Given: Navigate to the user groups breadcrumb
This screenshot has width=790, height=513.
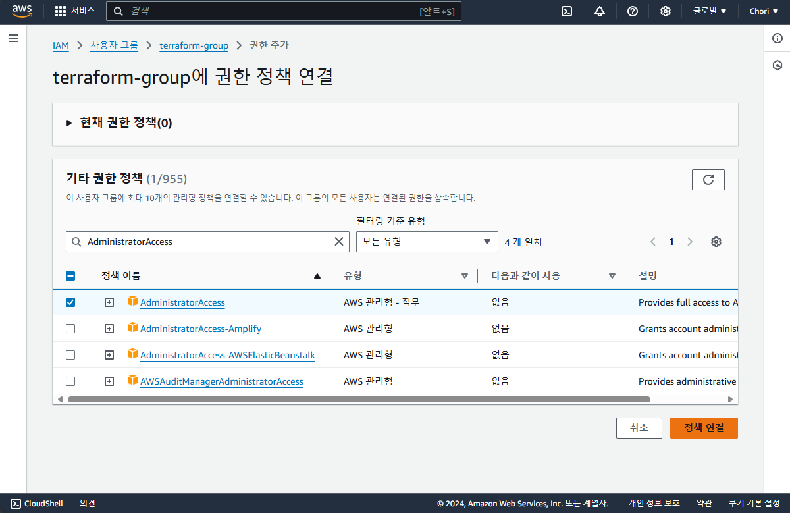Looking at the screenshot, I should point(115,45).
